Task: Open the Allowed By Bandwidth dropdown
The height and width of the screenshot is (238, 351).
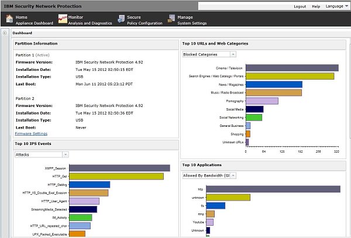Action: (x=209, y=175)
